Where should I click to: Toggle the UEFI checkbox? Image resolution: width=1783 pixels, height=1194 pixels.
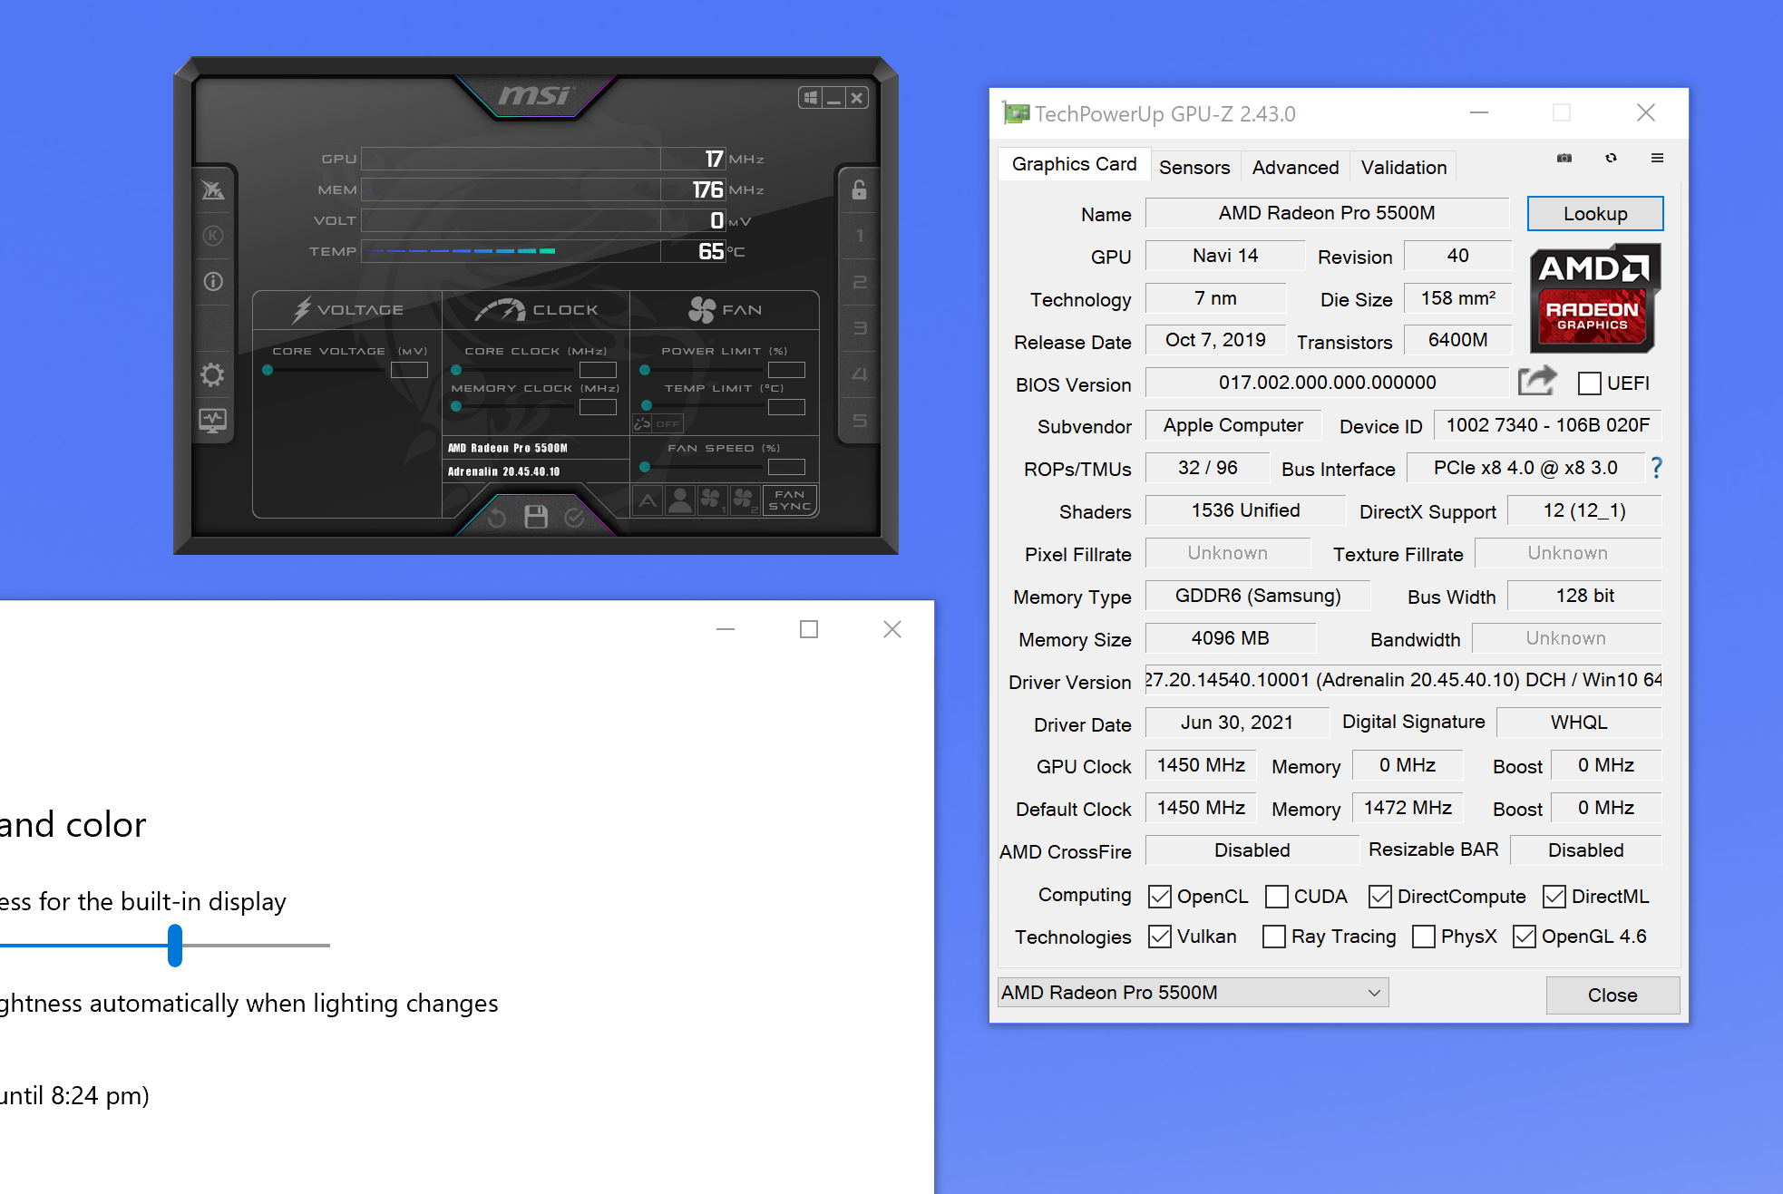click(x=1590, y=383)
